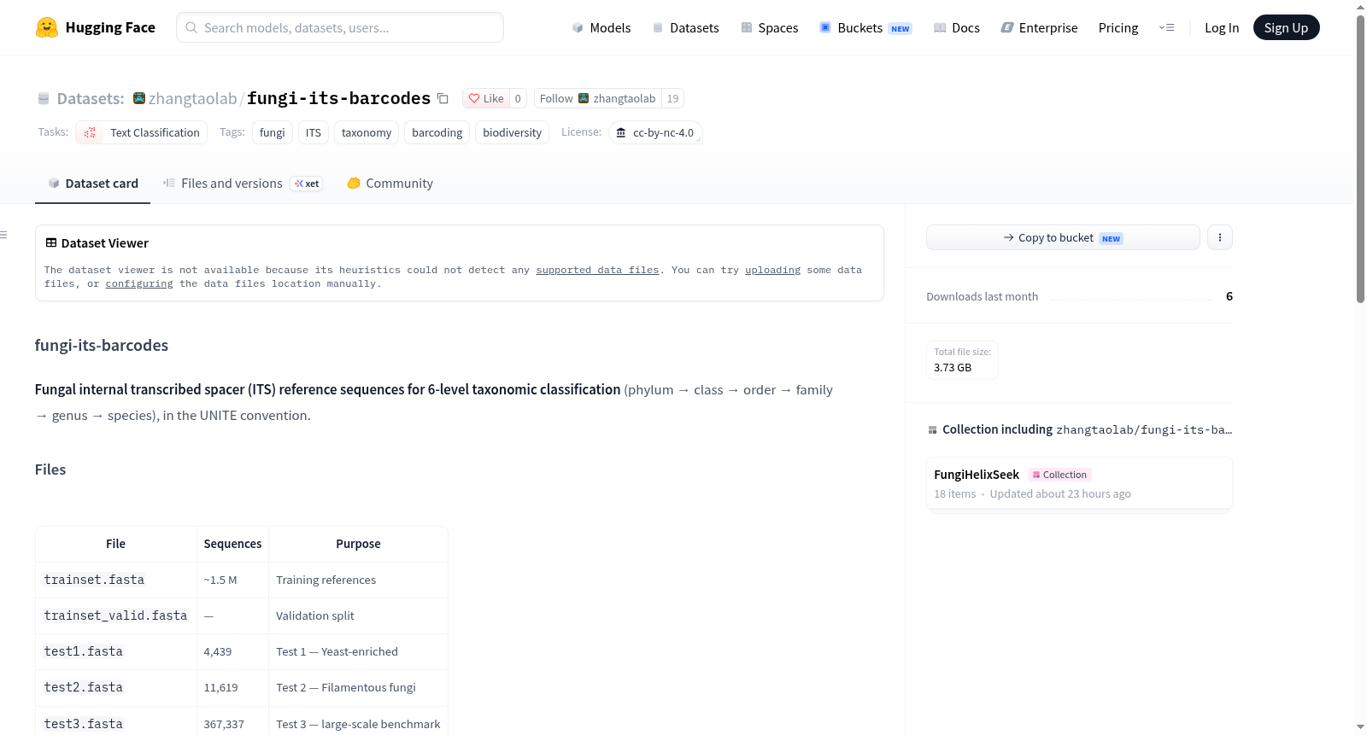This screenshot has width=1367, height=735.
Task: Click Copy to bucket button
Action: click(1063, 237)
